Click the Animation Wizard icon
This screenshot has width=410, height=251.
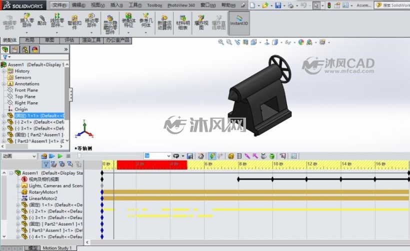pos(200,156)
